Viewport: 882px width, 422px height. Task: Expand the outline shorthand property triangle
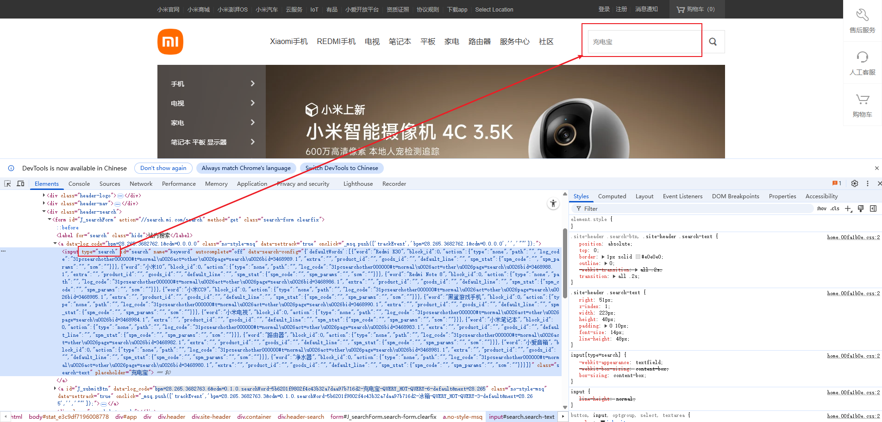pyautogui.click(x=606, y=263)
